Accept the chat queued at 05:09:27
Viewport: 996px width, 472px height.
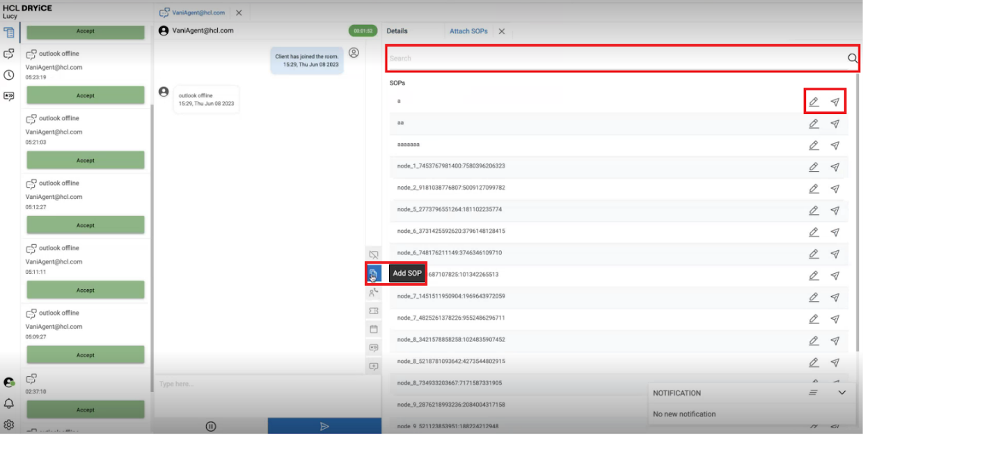pyautogui.click(x=86, y=355)
